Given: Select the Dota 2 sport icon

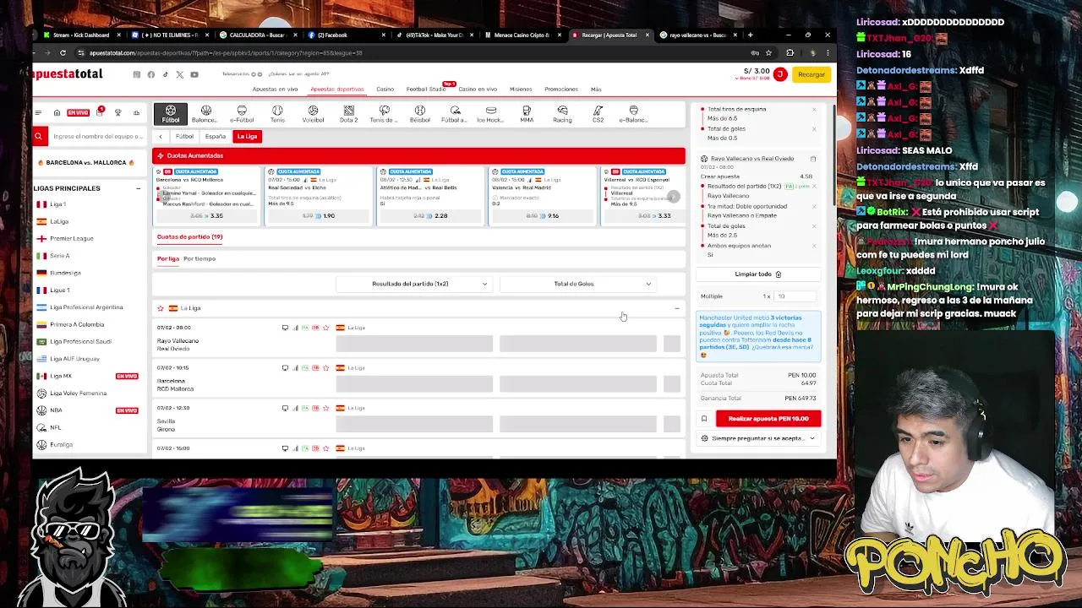Looking at the screenshot, I should (348, 114).
